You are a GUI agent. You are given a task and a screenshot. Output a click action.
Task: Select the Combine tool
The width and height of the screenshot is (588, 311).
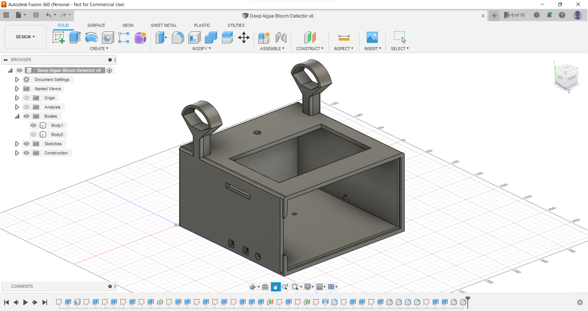pyautogui.click(x=211, y=38)
